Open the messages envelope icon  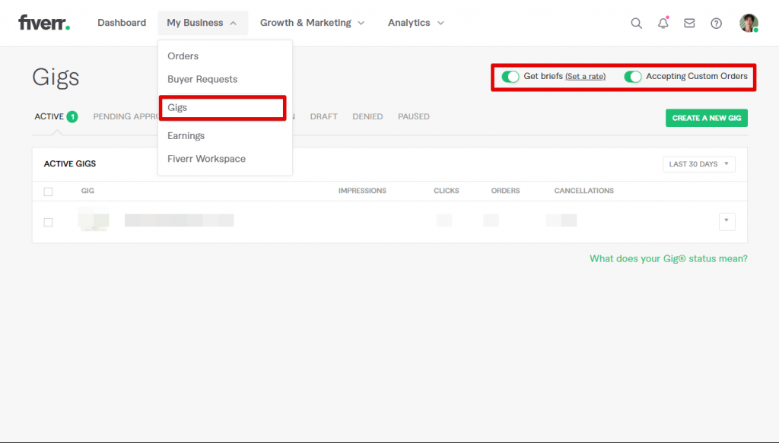(x=689, y=23)
